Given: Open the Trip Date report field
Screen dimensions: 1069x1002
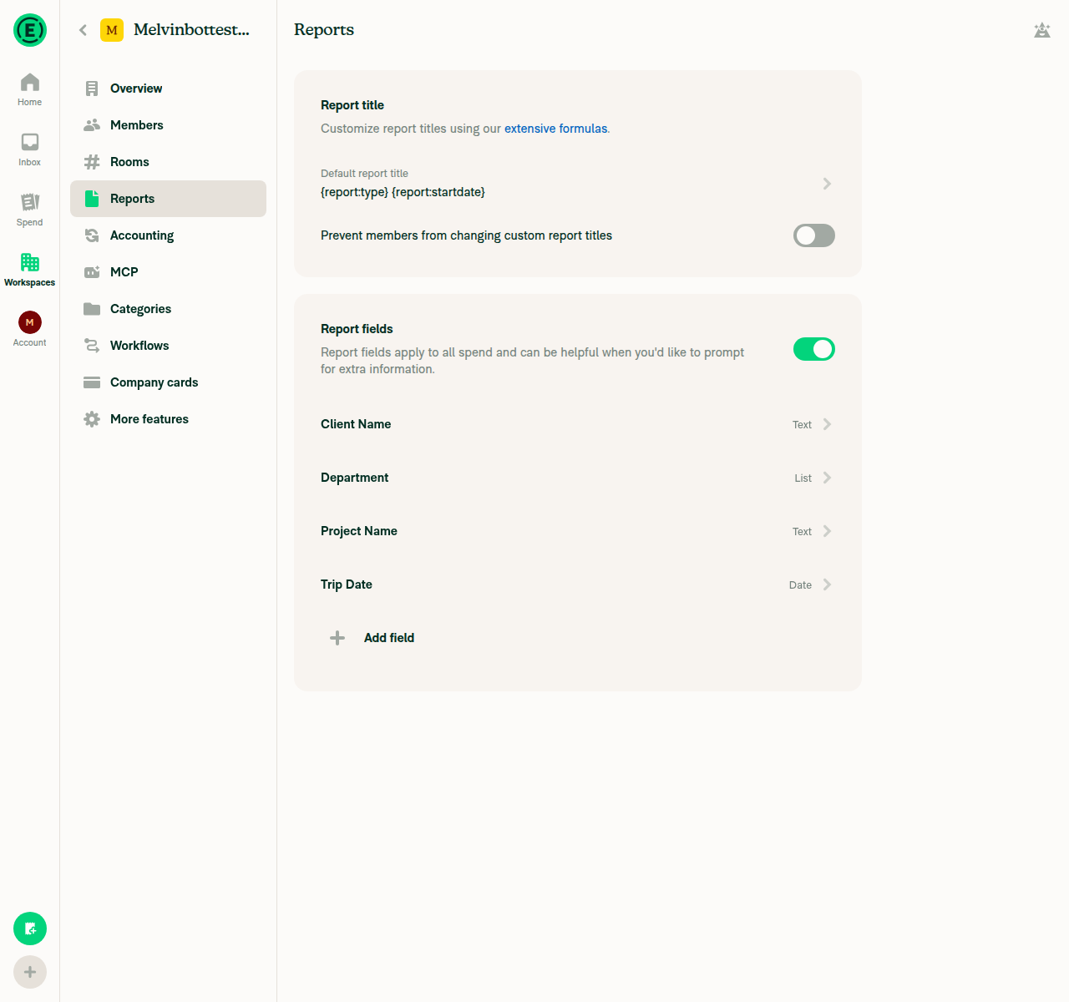Looking at the screenshot, I should [577, 584].
